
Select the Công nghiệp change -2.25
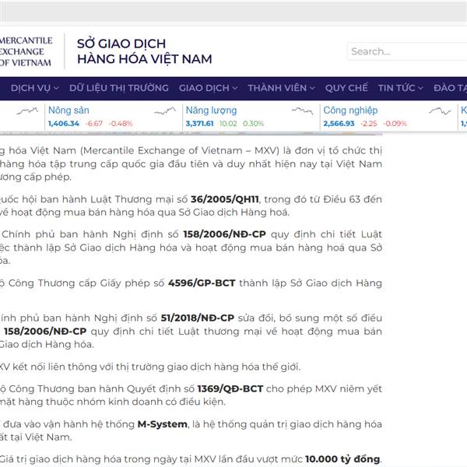pos(369,124)
